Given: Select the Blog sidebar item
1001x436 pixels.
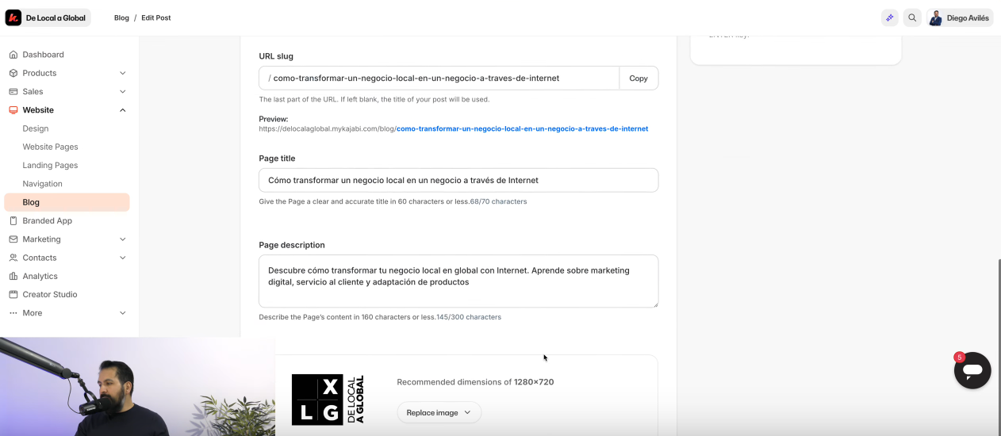Looking at the screenshot, I should click(x=67, y=202).
